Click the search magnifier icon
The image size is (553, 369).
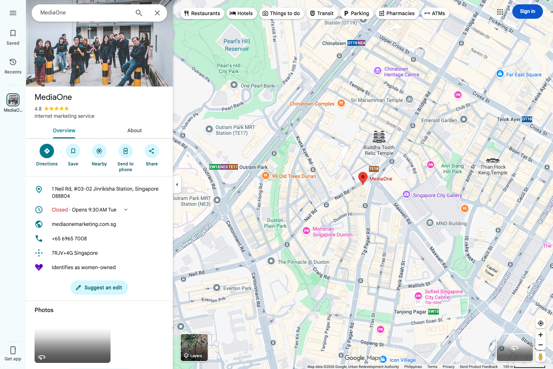(x=139, y=13)
